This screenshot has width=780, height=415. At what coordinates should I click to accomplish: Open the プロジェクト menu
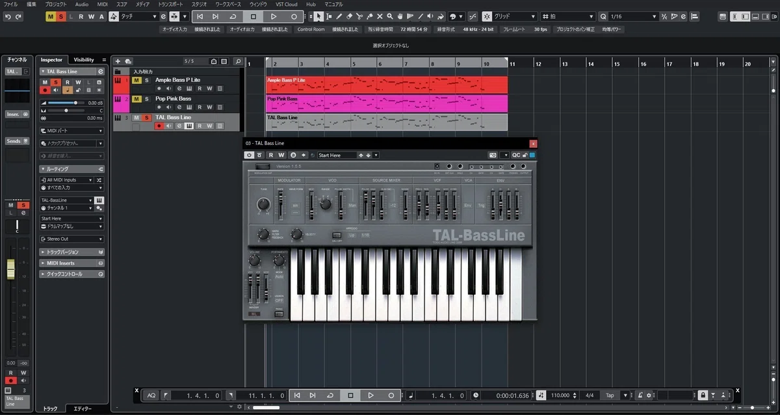[x=56, y=4]
